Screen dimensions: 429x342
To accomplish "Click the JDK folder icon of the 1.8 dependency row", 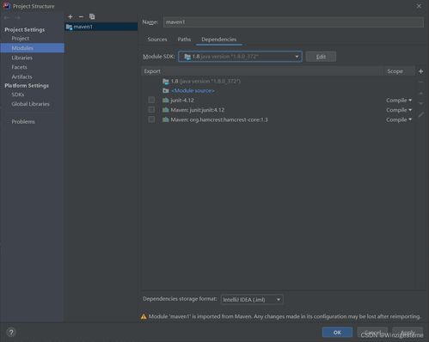I will (166, 82).
